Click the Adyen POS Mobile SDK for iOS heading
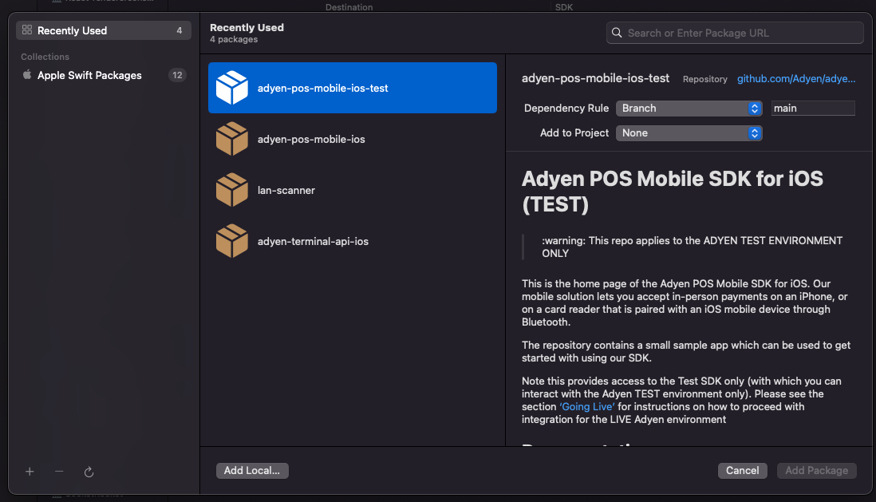876x502 pixels. click(x=672, y=192)
